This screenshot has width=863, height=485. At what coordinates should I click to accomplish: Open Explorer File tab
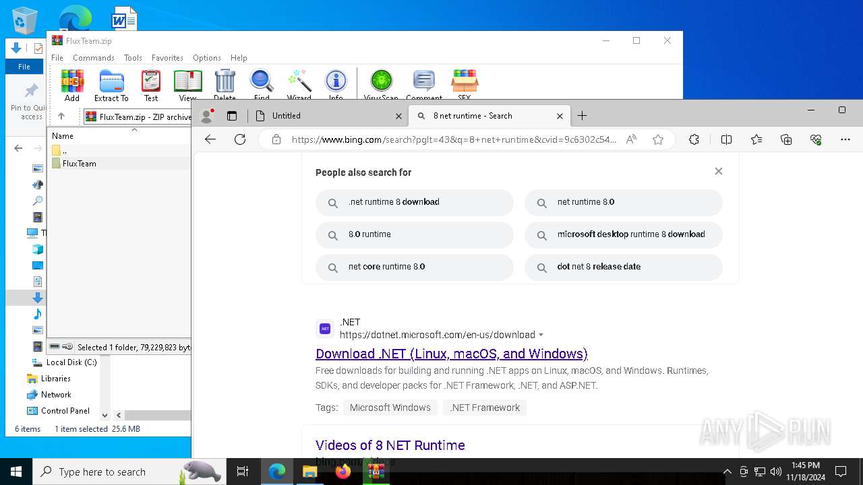pyautogui.click(x=24, y=67)
